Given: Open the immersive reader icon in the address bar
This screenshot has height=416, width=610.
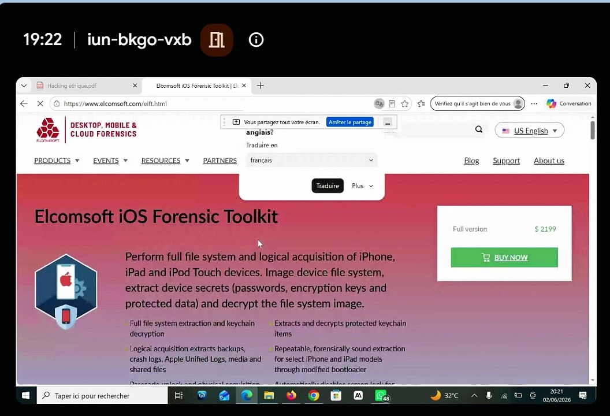Looking at the screenshot, I should [x=392, y=103].
